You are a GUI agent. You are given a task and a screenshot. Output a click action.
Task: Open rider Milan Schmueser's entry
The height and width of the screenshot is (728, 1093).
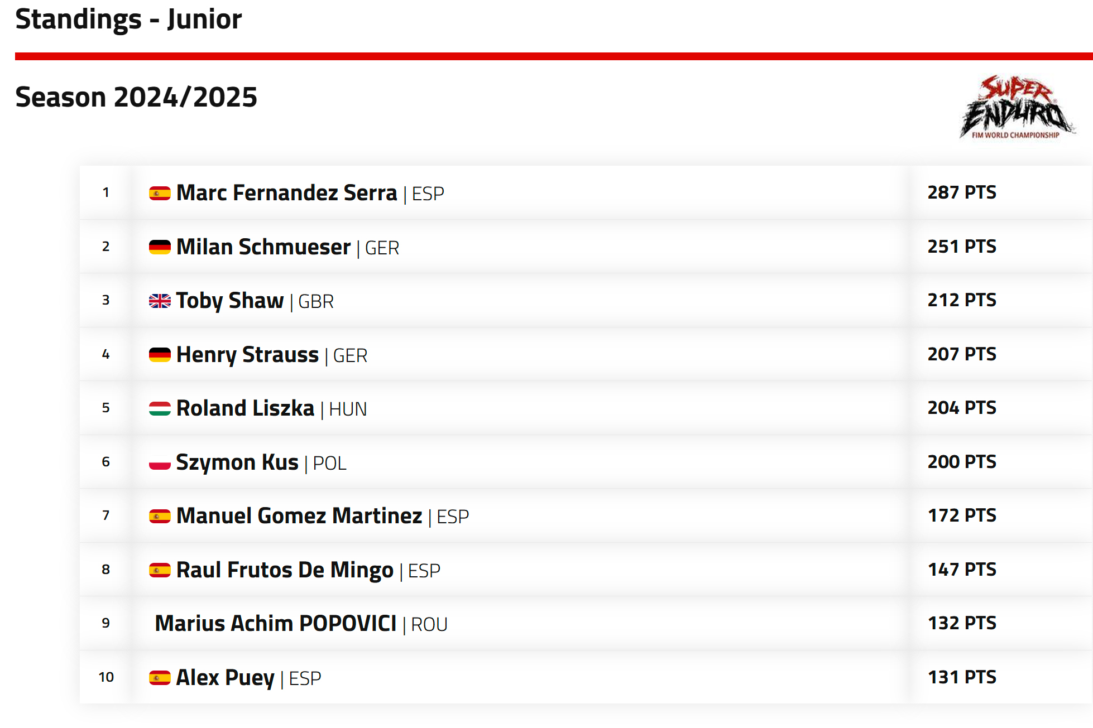(263, 247)
